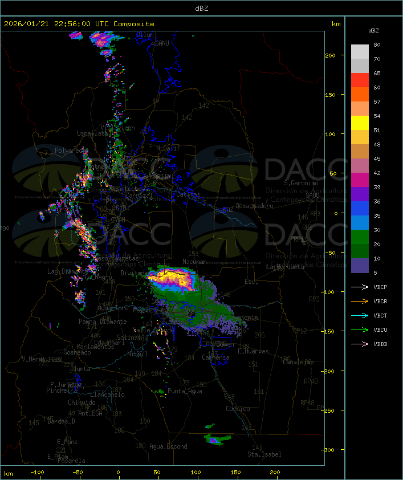Click the Sta.Isabel place label
Screen dimensions: 403x480
click(264, 454)
